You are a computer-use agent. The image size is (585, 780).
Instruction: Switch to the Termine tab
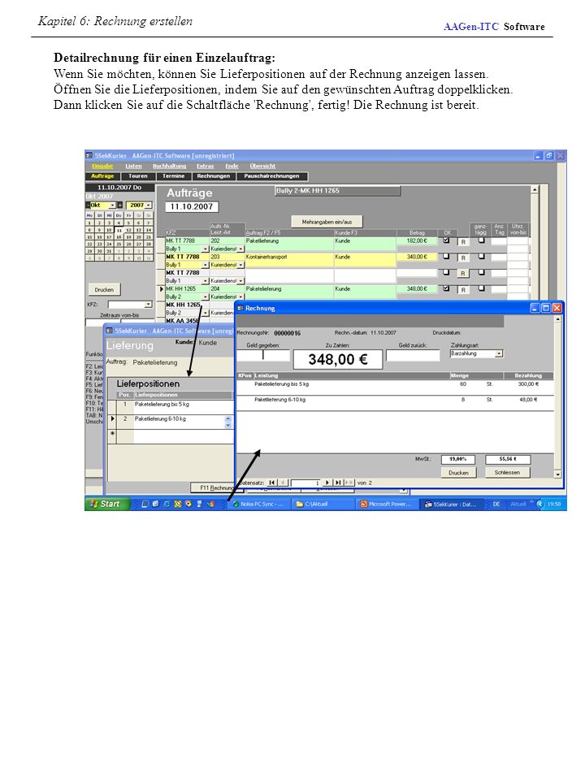tap(174, 176)
